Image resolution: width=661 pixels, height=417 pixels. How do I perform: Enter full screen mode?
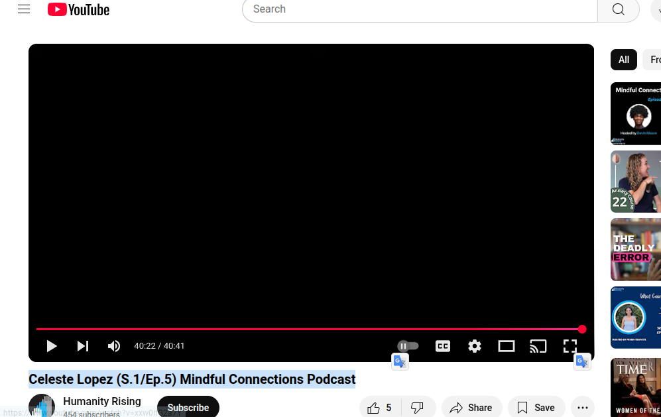coord(570,346)
